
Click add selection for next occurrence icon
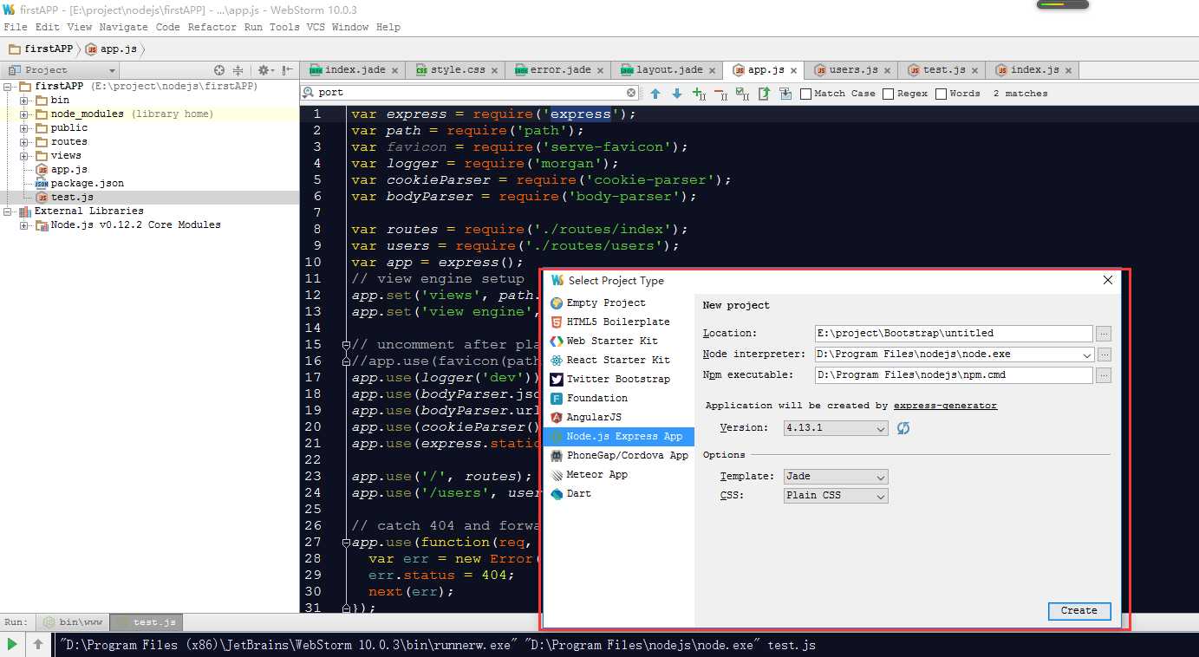(x=699, y=94)
